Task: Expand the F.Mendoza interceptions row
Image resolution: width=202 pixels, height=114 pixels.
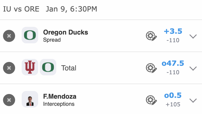Action: pyautogui.click(x=193, y=100)
